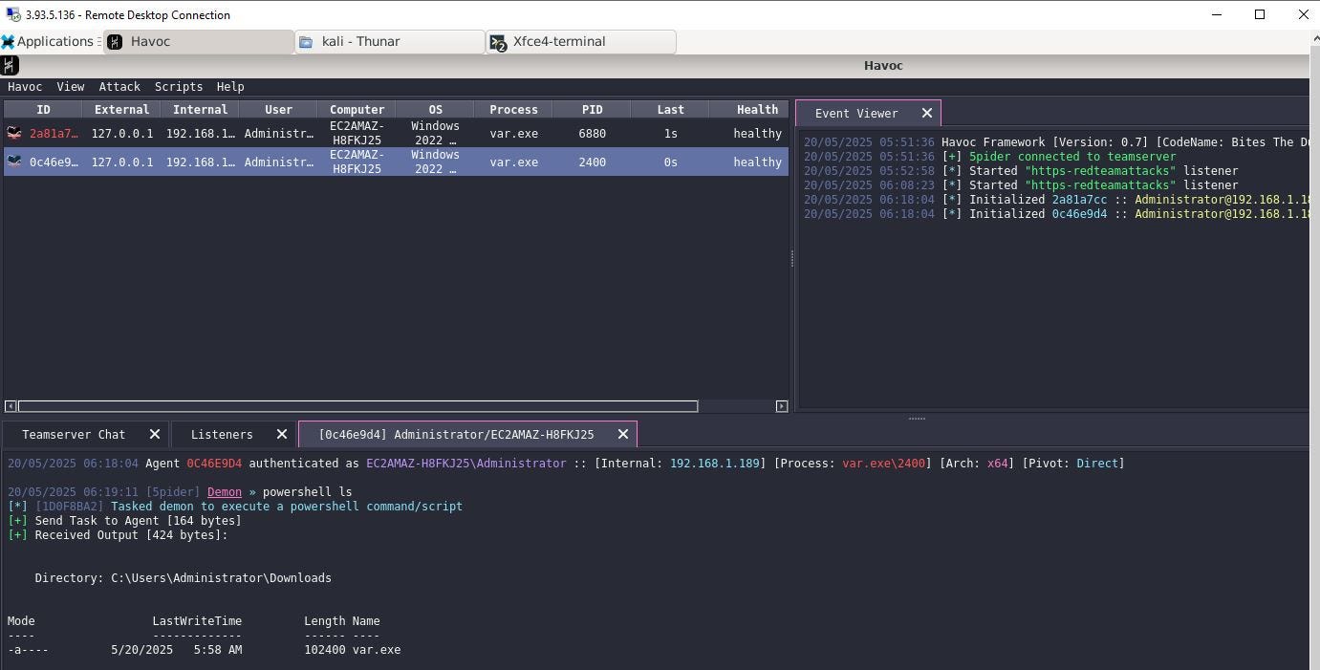This screenshot has width=1320, height=670.
Task: Click the Xfce4-terminal taskbar icon
Action: [497, 42]
